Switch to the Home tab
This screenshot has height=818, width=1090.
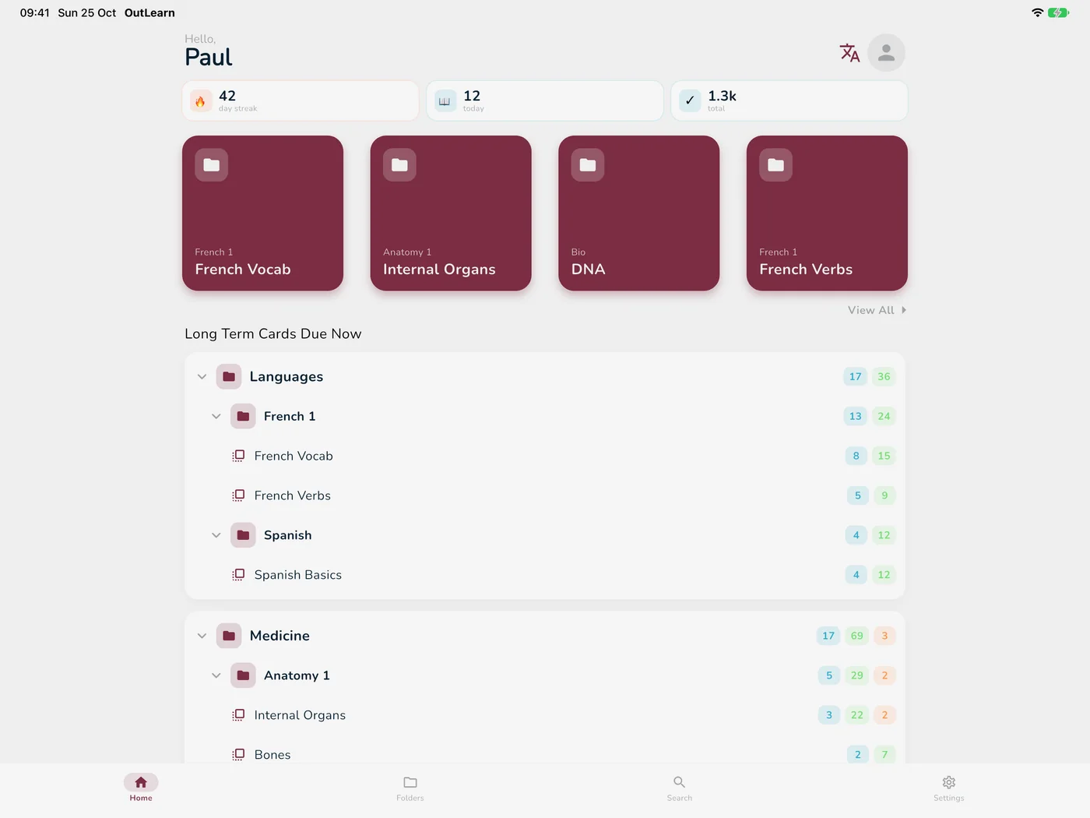click(141, 788)
